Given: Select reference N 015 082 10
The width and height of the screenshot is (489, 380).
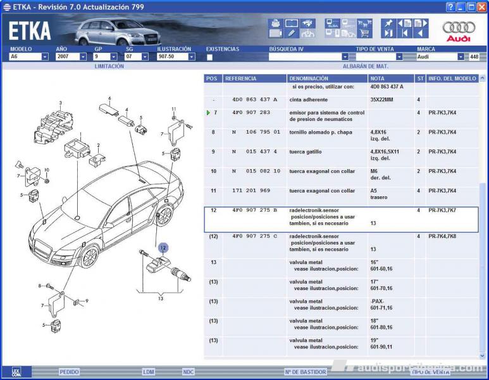Looking at the screenshot, I should 256,171.
